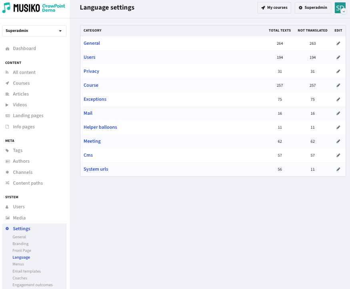Click the Settings gear icon in sidebar
This screenshot has height=289, width=350.
7,229
